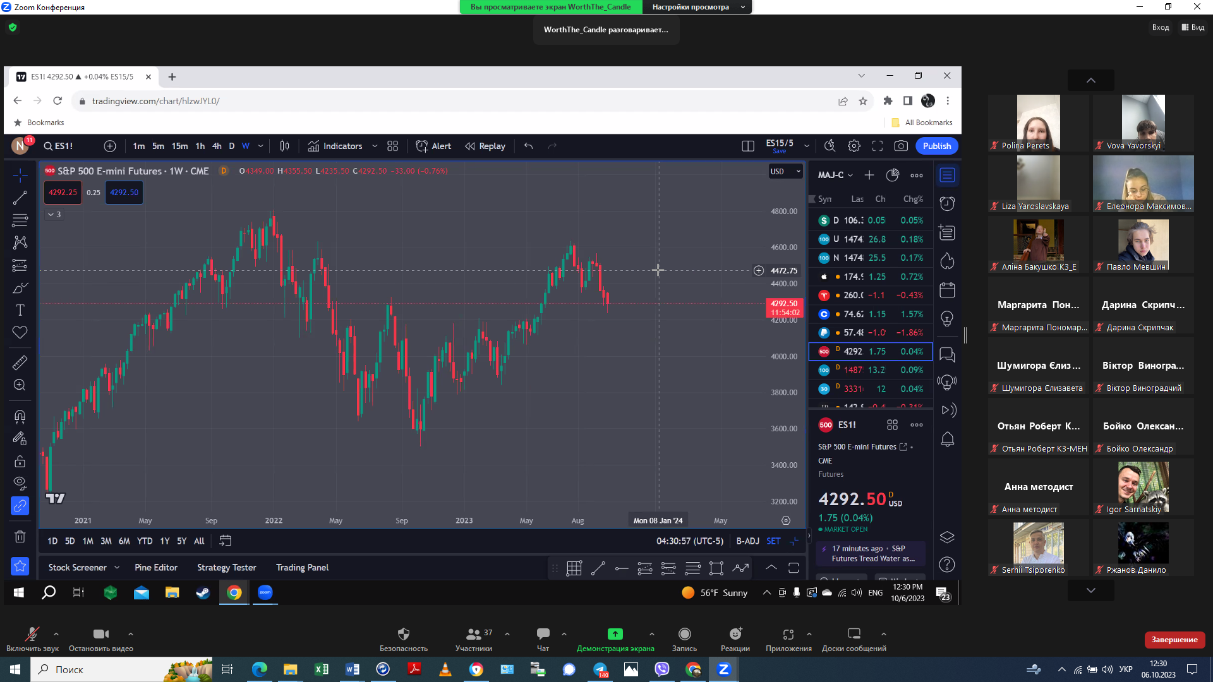Select the trend line drawing tool
The width and height of the screenshot is (1213, 682).
tap(20, 198)
